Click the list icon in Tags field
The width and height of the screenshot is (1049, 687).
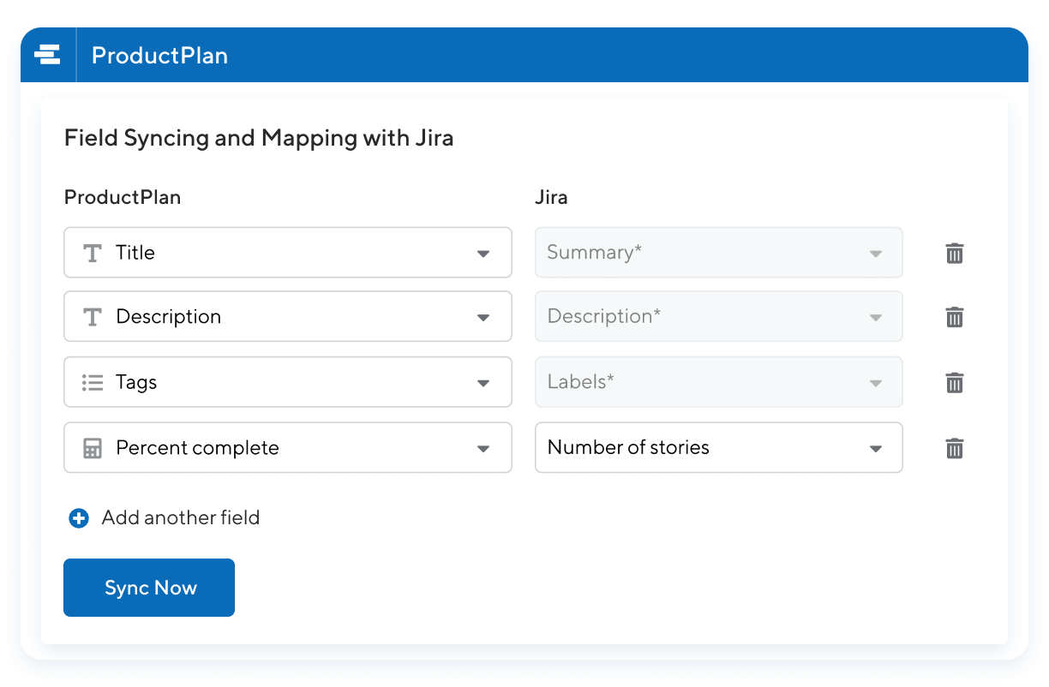coord(93,382)
